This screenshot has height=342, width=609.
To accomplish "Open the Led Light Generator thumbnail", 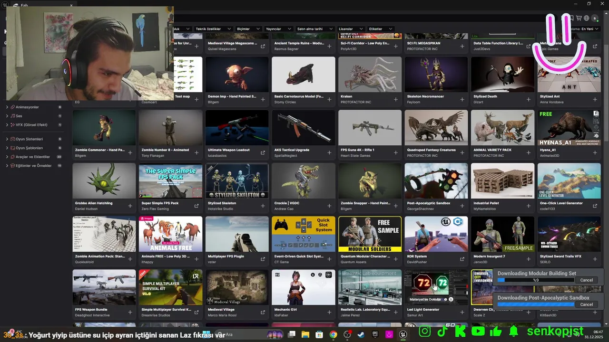I will (x=436, y=287).
